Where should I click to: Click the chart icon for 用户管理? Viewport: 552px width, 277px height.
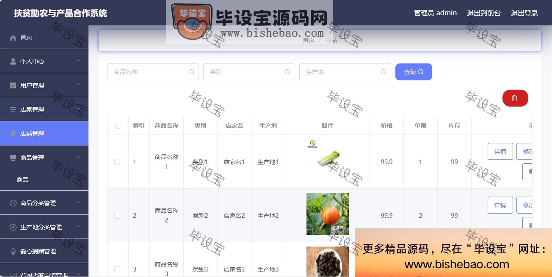(x=13, y=85)
